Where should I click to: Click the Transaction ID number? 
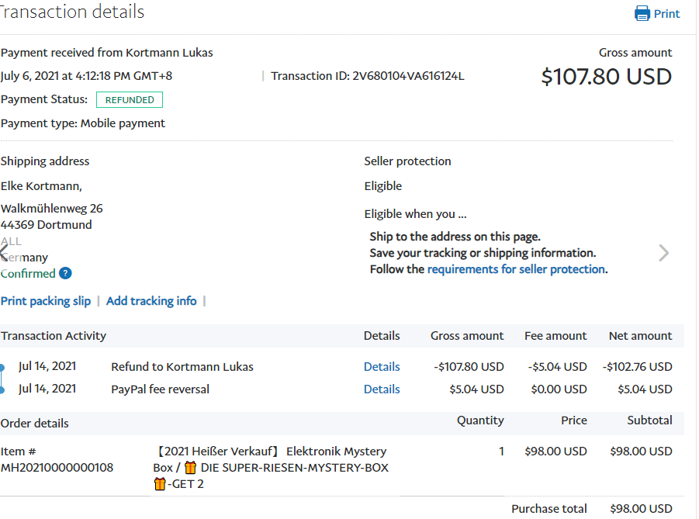(408, 76)
